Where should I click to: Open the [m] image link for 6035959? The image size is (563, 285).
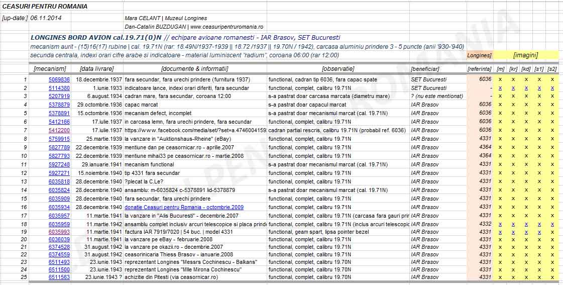[500, 224]
